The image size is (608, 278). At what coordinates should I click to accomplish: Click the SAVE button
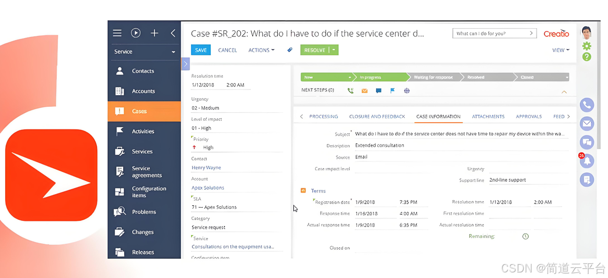click(201, 50)
